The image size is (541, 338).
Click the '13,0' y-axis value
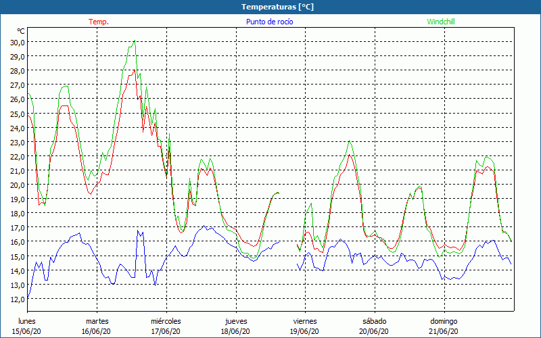pyautogui.click(x=18, y=285)
